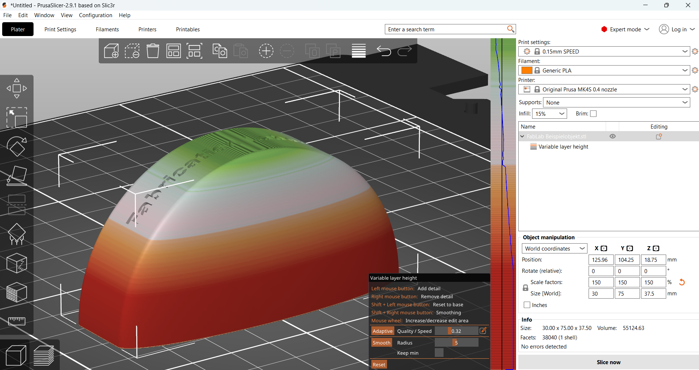Open the Infill percentage dropdown
The width and height of the screenshot is (699, 370).
[550, 114]
